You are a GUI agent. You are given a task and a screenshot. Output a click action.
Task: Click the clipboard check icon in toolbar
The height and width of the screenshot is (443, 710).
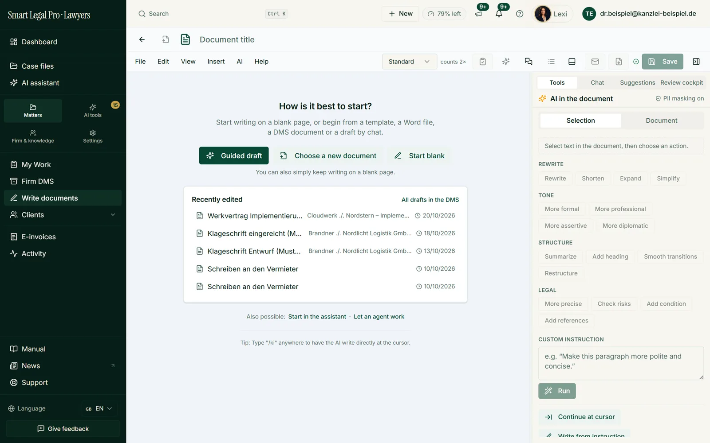tap(483, 62)
